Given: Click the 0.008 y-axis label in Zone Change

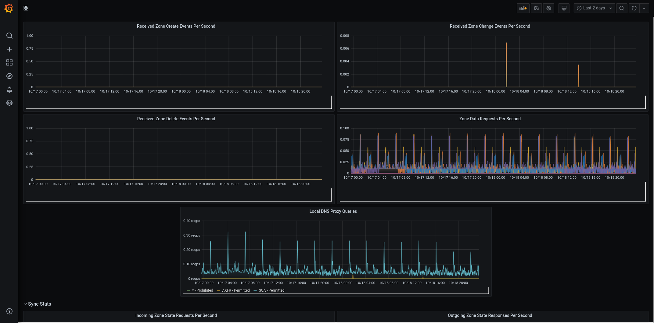Looking at the screenshot, I should point(344,36).
